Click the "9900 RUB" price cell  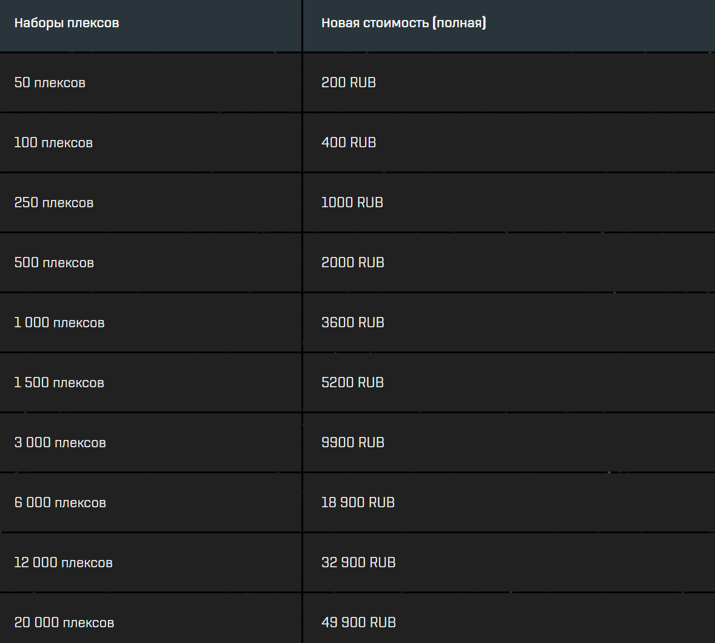tap(353, 442)
